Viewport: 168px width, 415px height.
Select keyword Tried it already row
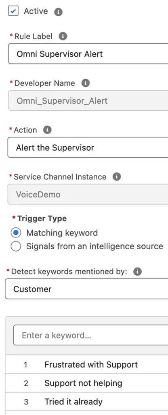(x=87, y=402)
